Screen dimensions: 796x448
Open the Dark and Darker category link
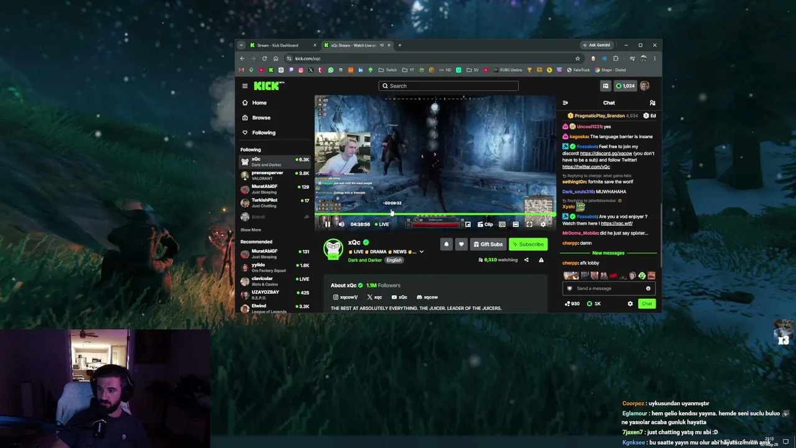tap(365, 260)
